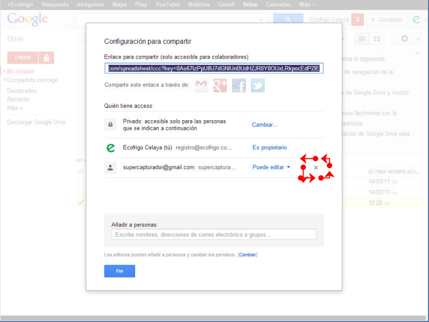Switch to grid view in Drive
Viewport: 429px width, 322px height.
377,39
